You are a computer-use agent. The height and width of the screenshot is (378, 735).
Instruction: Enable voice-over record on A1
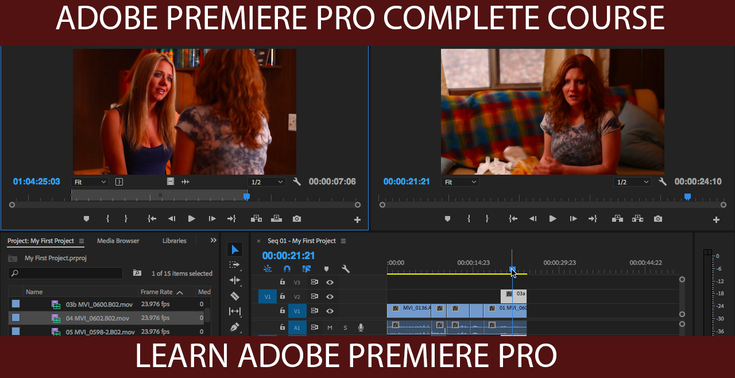click(361, 327)
